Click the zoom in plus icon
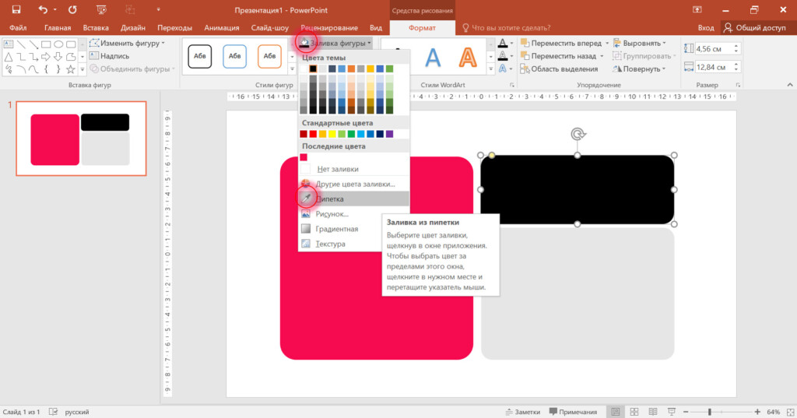The height and width of the screenshot is (418, 797). tap(757, 412)
